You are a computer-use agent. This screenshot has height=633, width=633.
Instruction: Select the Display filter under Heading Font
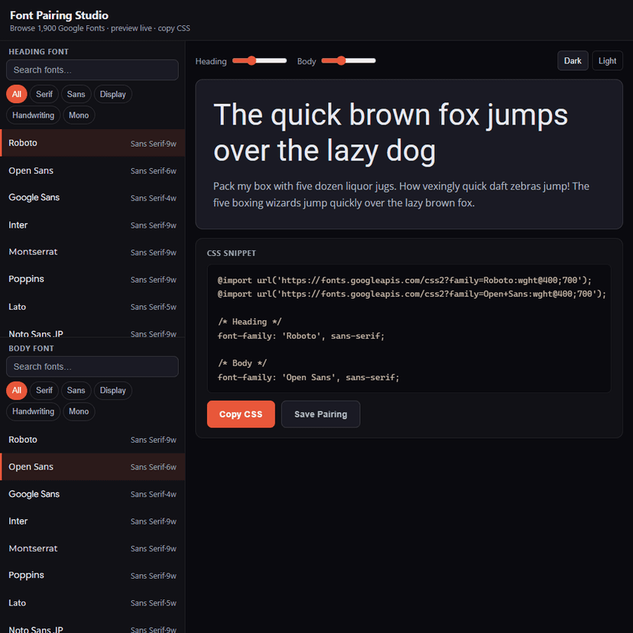coord(112,93)
